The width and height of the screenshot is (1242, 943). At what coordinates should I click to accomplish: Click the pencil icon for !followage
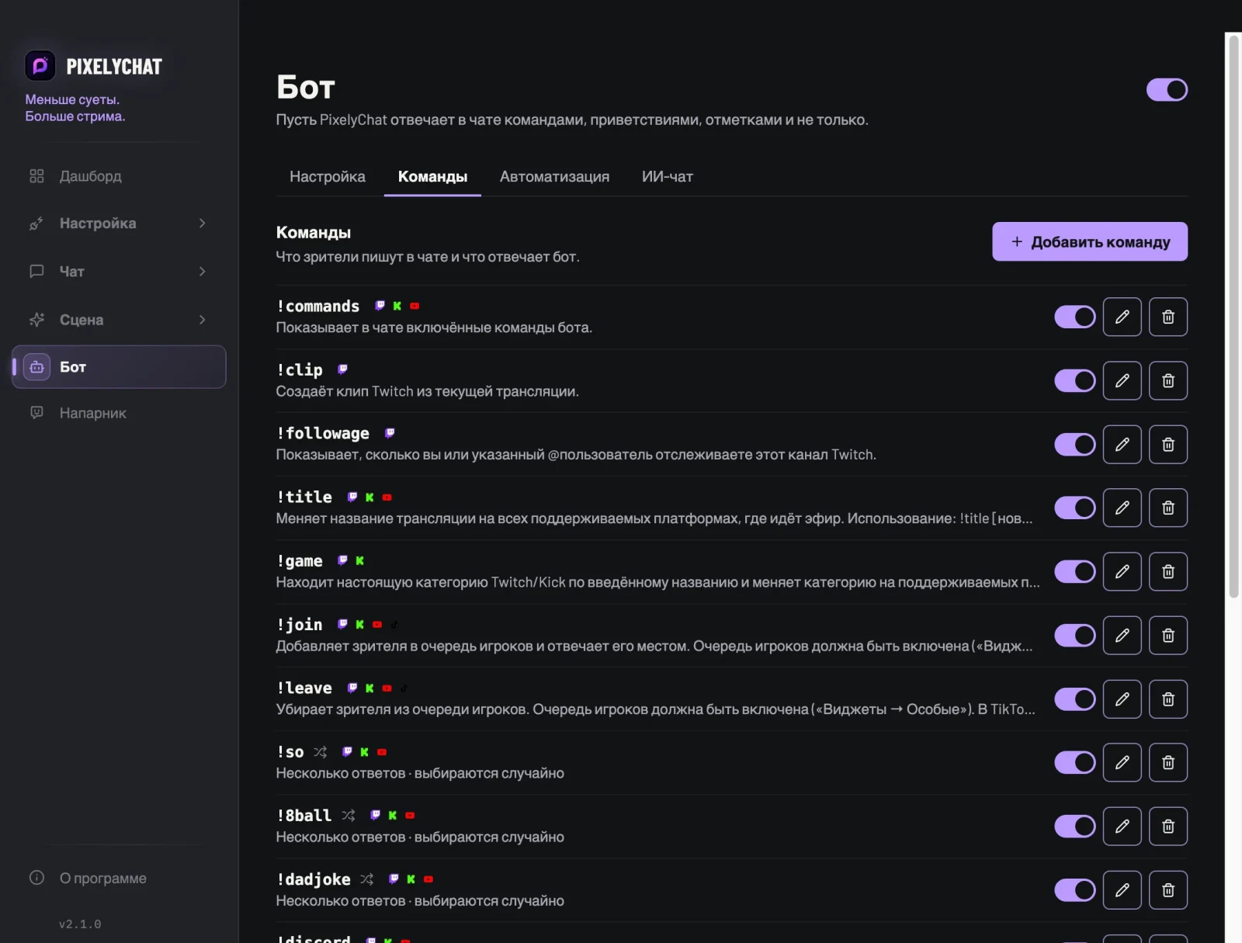(x=1122, y=444)
